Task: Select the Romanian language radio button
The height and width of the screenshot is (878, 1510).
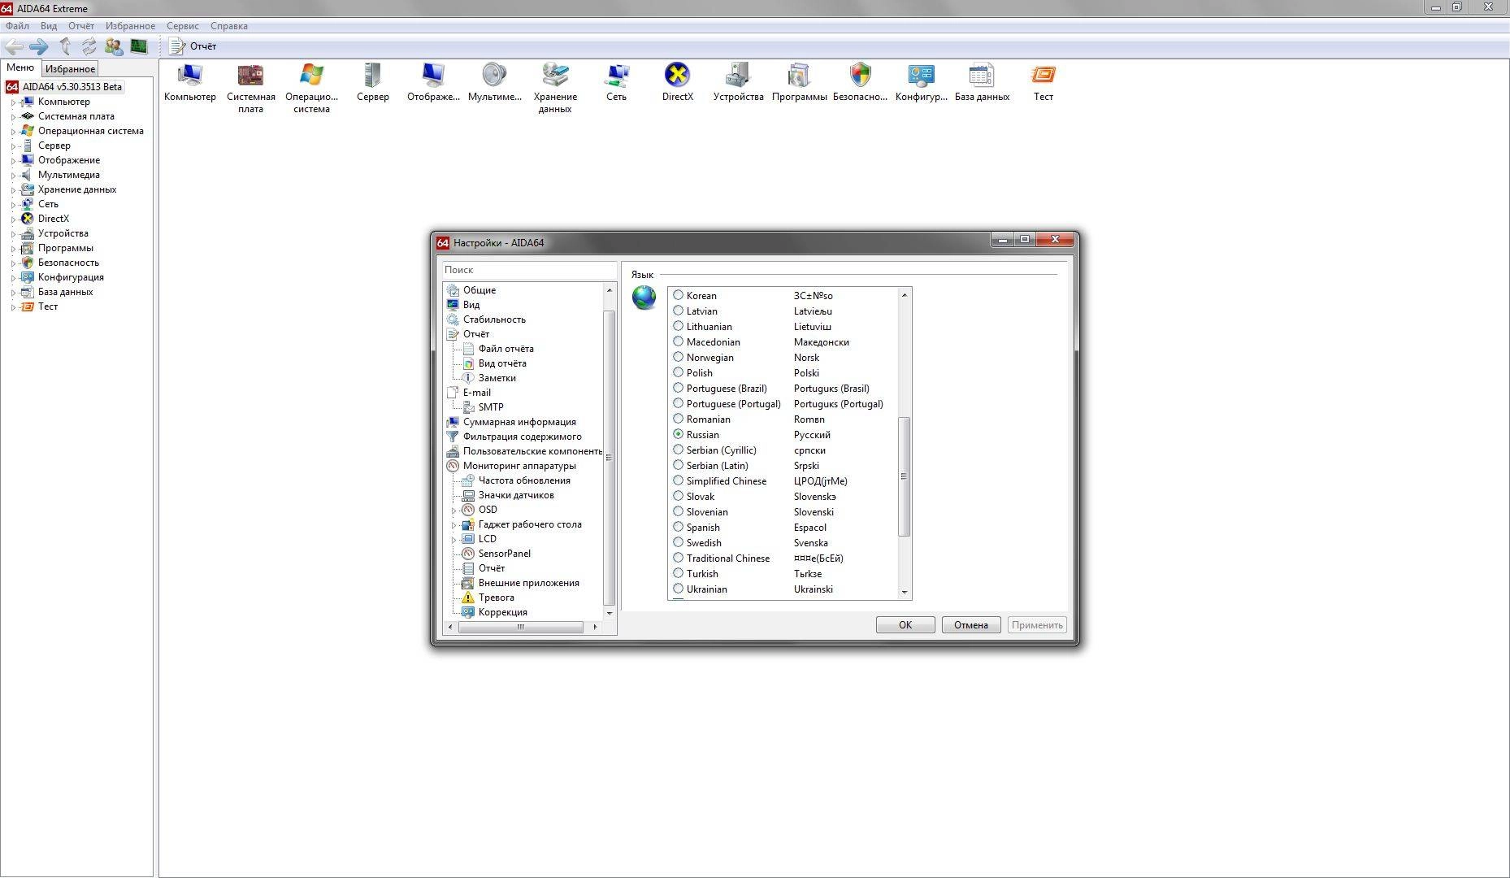Action: click(x=678, y=419)
